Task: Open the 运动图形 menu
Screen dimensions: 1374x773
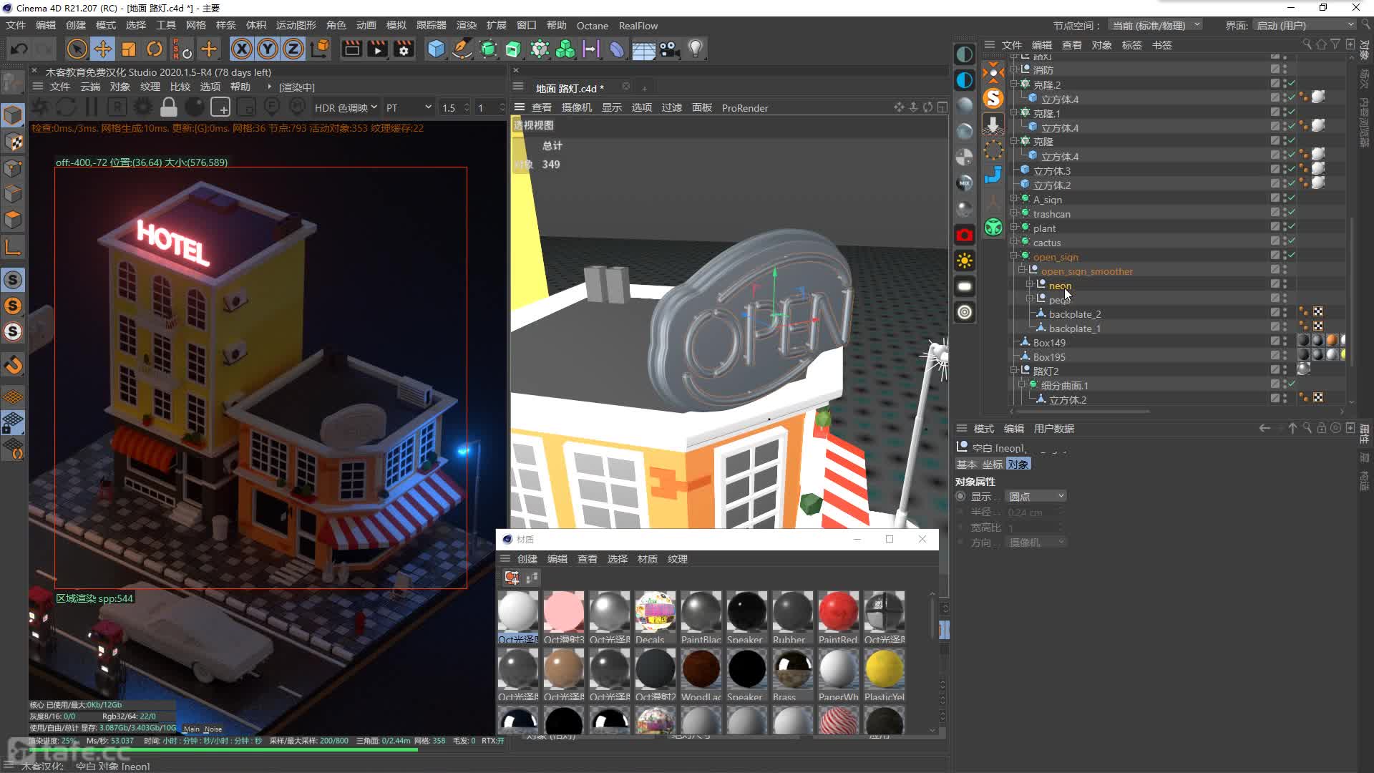Action: [296, 25]
